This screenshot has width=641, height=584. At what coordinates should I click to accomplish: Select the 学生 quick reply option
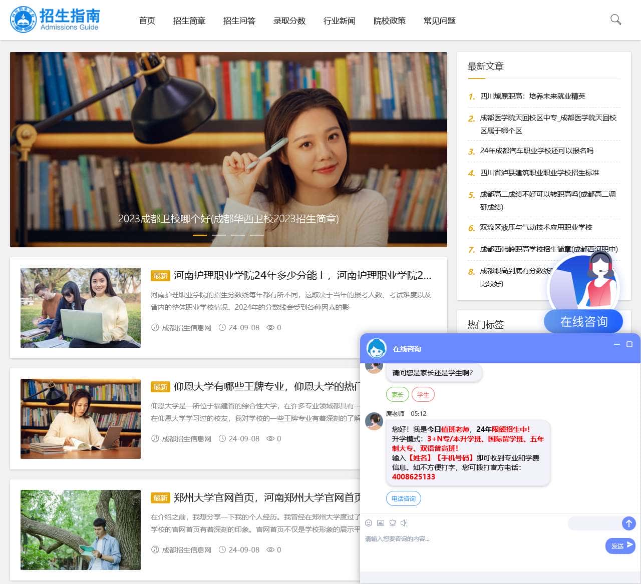[423, 394]
